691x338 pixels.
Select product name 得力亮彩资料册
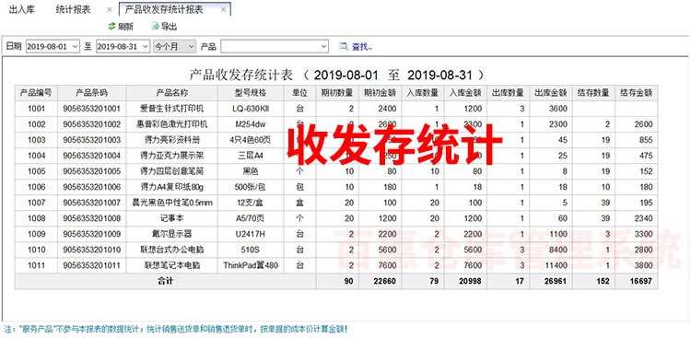click(x=172, y=140)
